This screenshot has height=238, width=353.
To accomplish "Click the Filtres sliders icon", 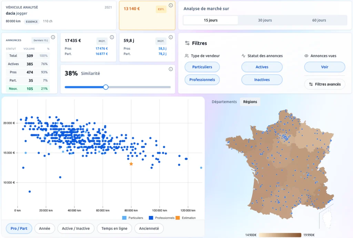I will point(187,43).
